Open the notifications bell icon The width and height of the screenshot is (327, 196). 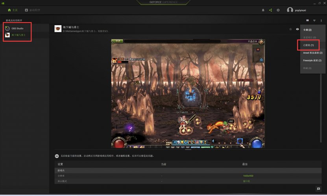(263, 10)
